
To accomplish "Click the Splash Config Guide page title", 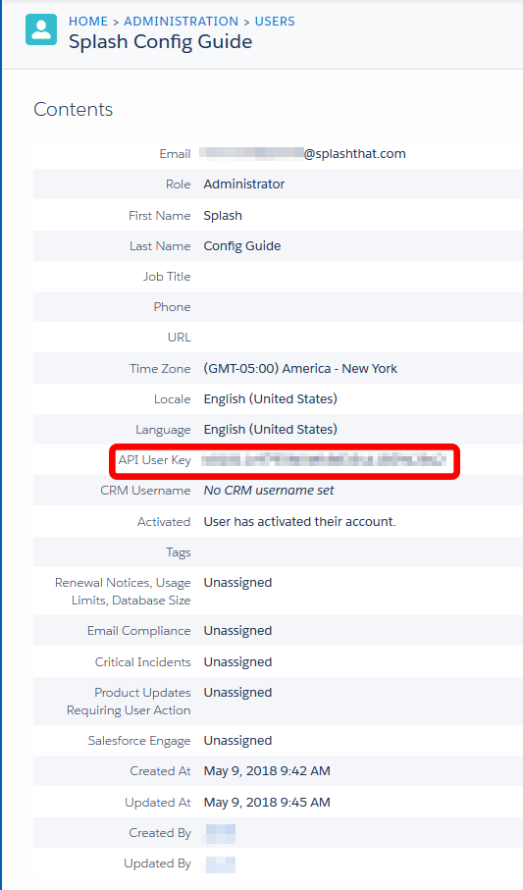I will click(161, 42).
